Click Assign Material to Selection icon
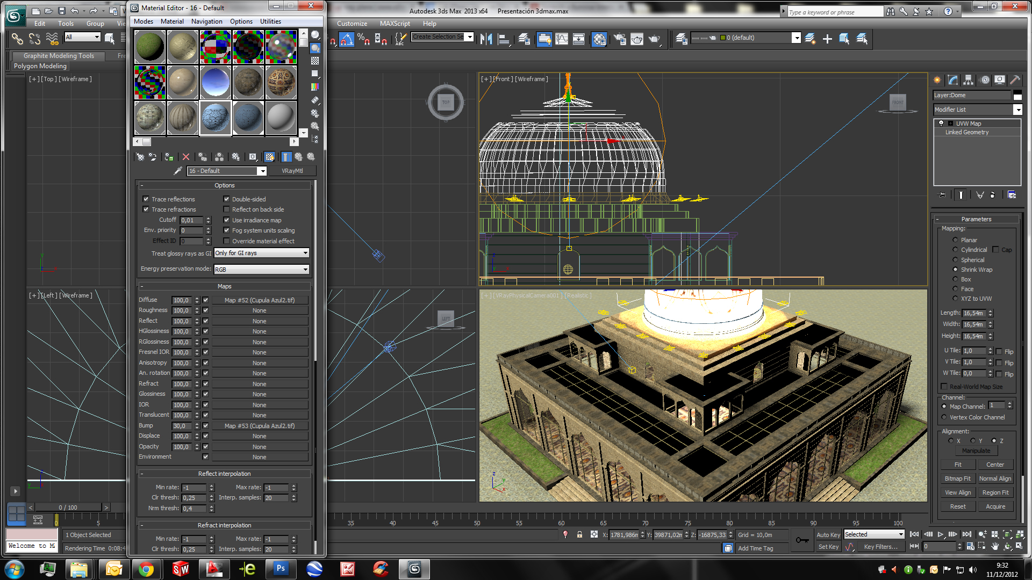1032x580 pixels. point(169,157)
